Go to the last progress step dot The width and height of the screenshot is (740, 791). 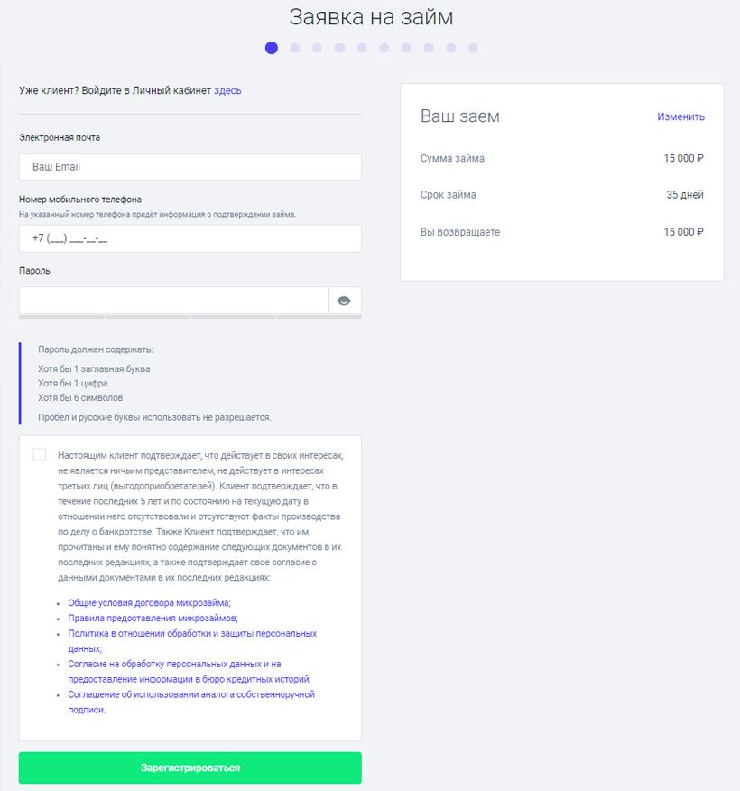coord(473,48)
